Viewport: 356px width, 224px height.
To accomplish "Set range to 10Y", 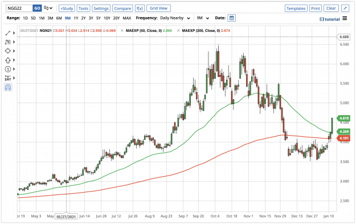I will 107,18.
